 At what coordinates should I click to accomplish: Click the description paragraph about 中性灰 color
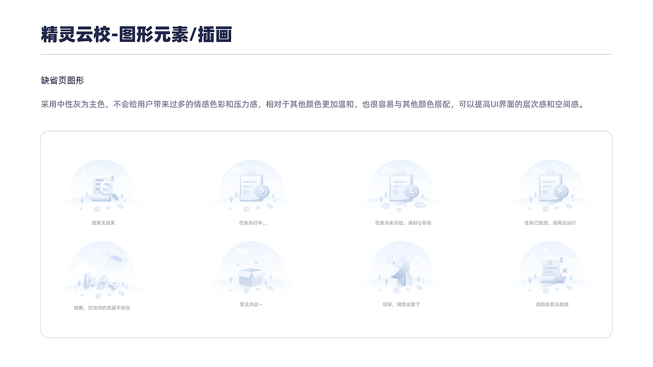point(313,105)
